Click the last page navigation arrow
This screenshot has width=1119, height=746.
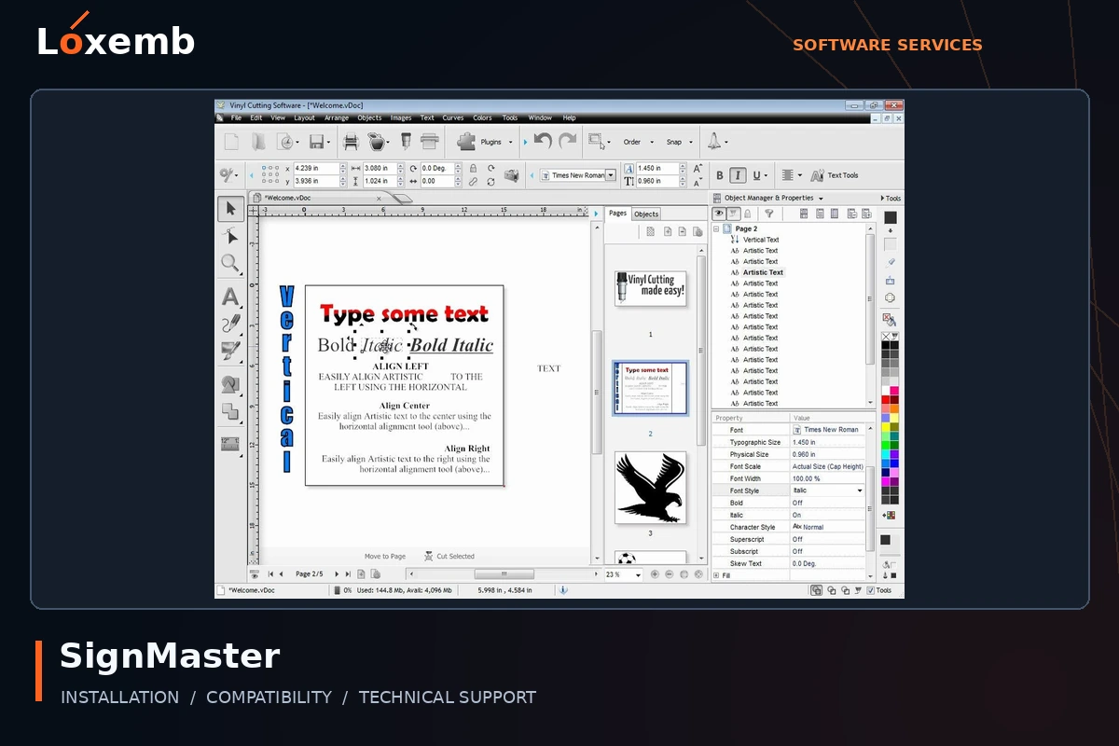click(x=348, y=574)
